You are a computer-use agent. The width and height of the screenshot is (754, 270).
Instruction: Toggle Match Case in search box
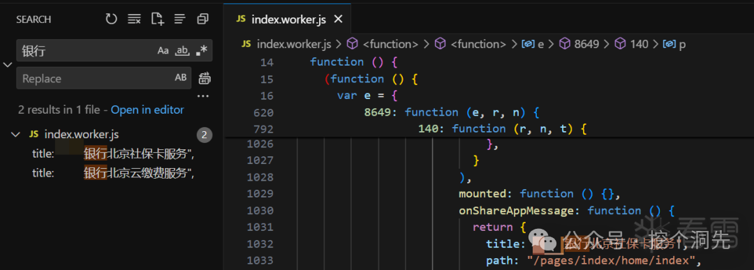click(x=163, y=50)
